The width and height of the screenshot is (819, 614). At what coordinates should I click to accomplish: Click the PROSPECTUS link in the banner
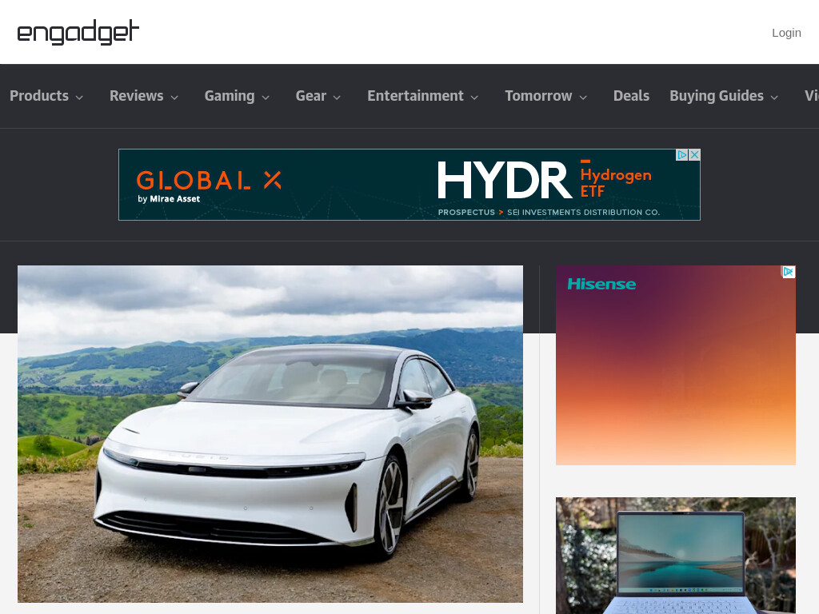466,213
